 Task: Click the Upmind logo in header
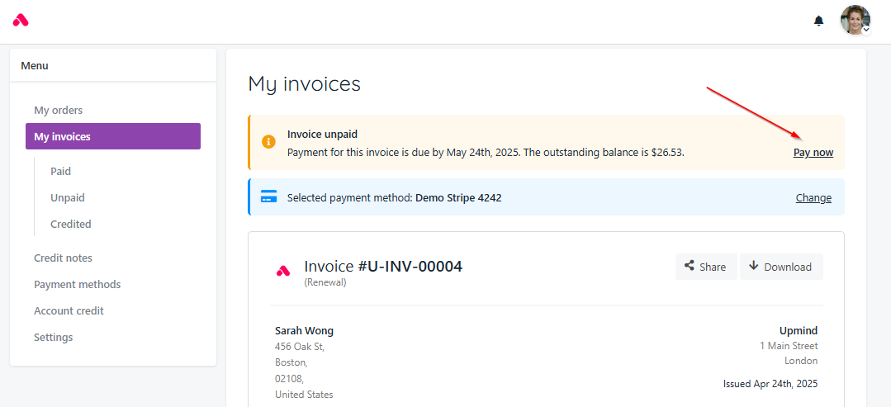[21, 21]
